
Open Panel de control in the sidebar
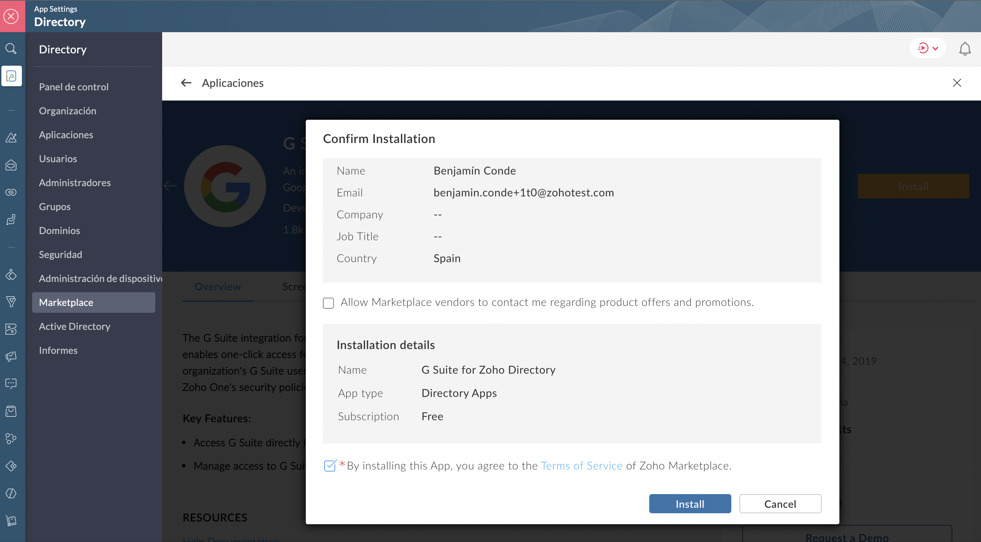click(x=74, y=87)
